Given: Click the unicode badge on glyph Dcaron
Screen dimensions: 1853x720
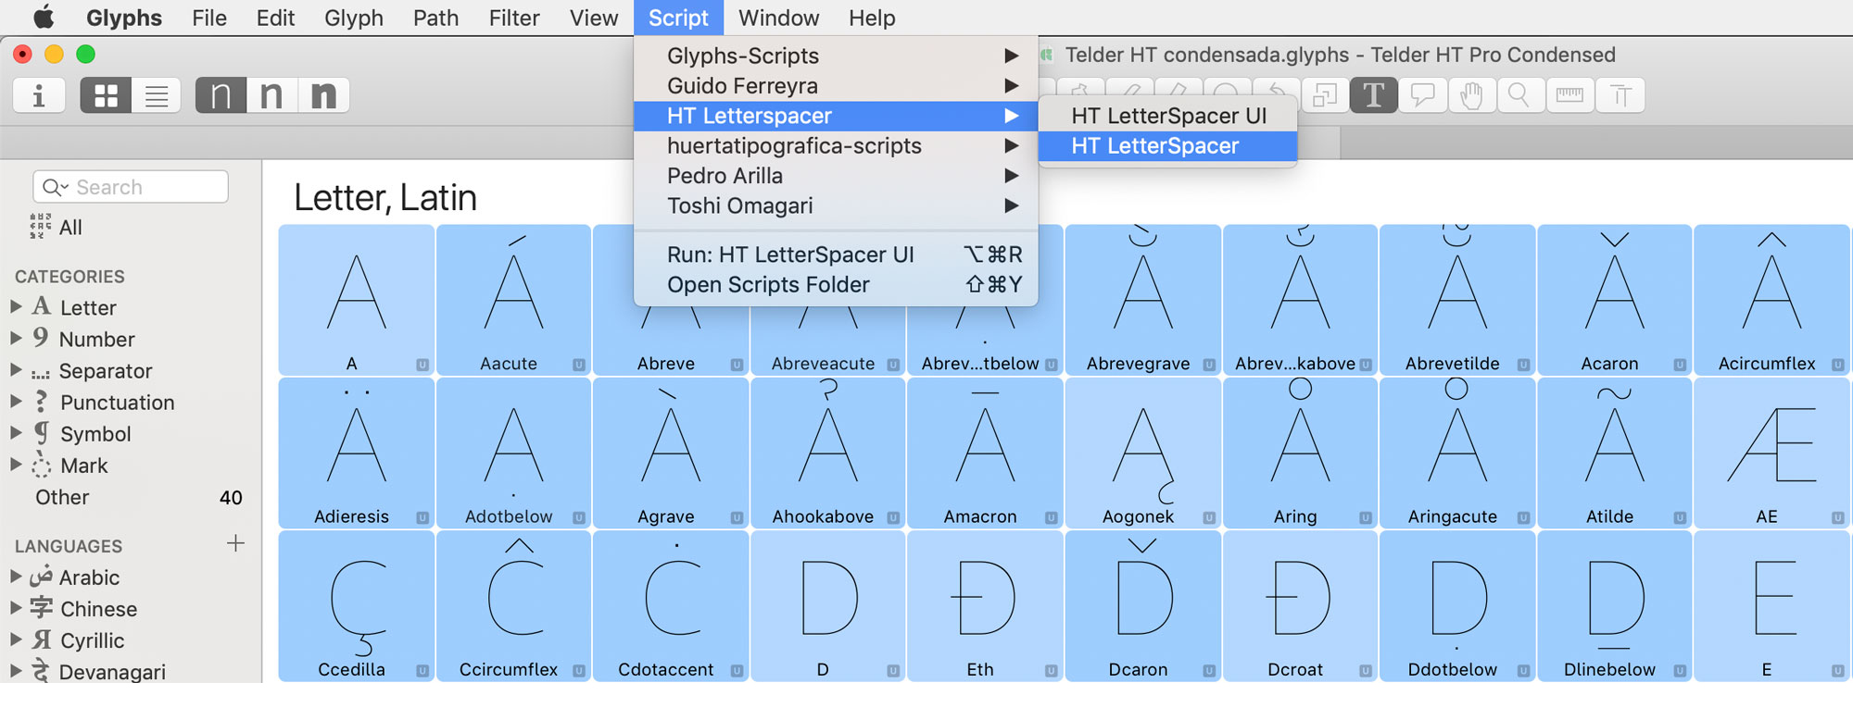Looking at the screenshot, I should tap(1209, 671).
